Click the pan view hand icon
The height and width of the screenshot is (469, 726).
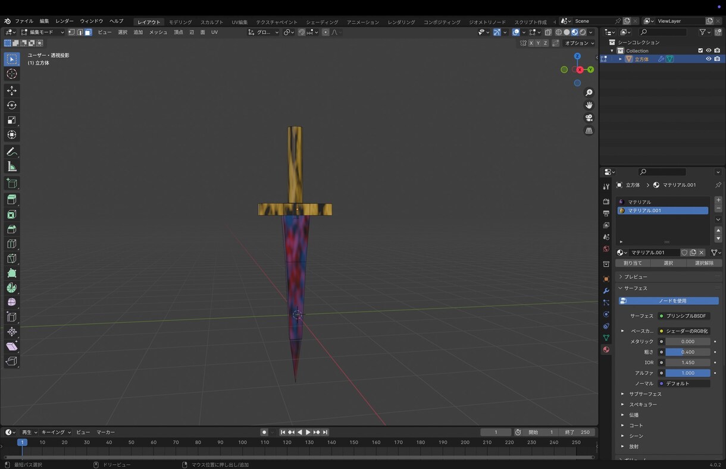point(589,105)
